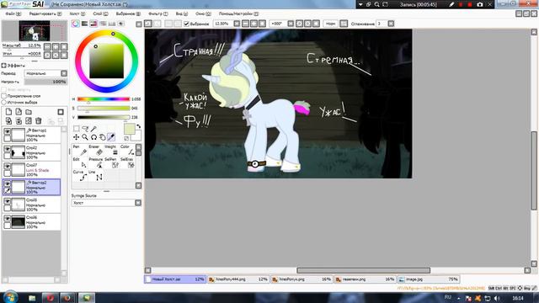The height and width of the screenshot is (303, 539).
Task: Open the layer blend mode dropdown Нормально
Action: [45, 73]
